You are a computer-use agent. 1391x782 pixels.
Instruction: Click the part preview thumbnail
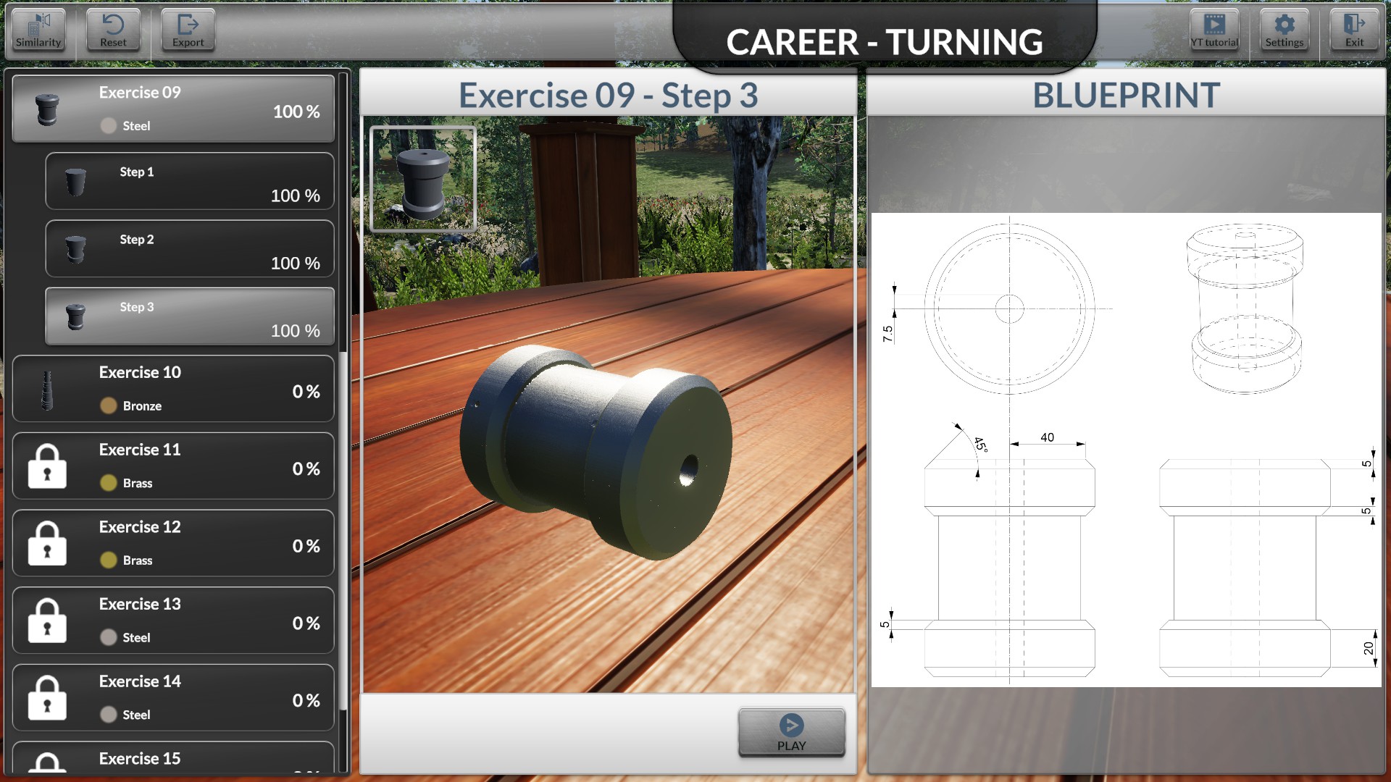423,179
